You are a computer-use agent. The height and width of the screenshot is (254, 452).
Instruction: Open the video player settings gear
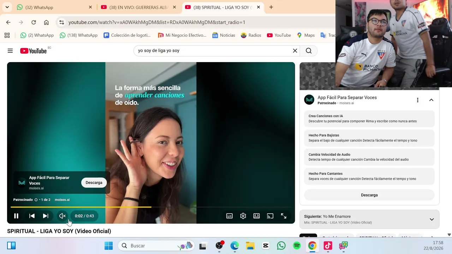243,216
